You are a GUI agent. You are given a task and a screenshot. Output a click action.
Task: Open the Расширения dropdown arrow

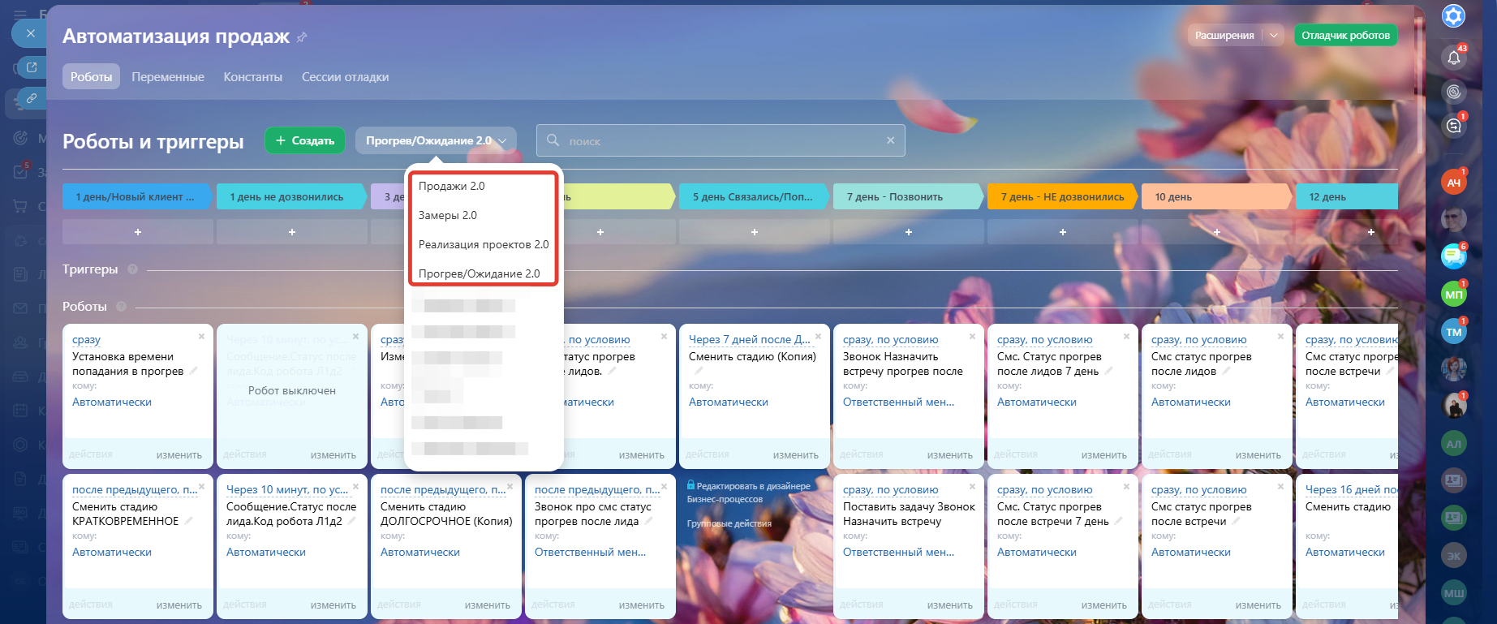click(1274, 35)
